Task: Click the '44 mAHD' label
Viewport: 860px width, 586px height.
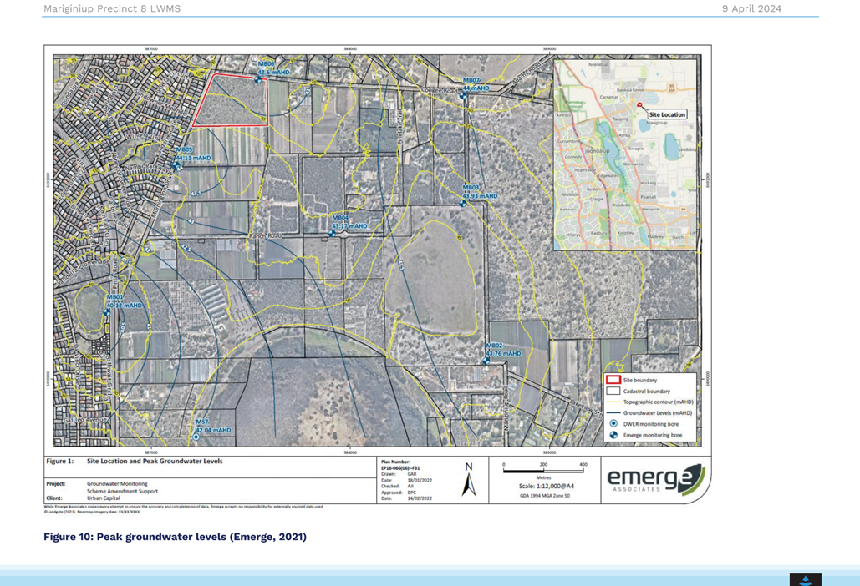Action: 476,88
